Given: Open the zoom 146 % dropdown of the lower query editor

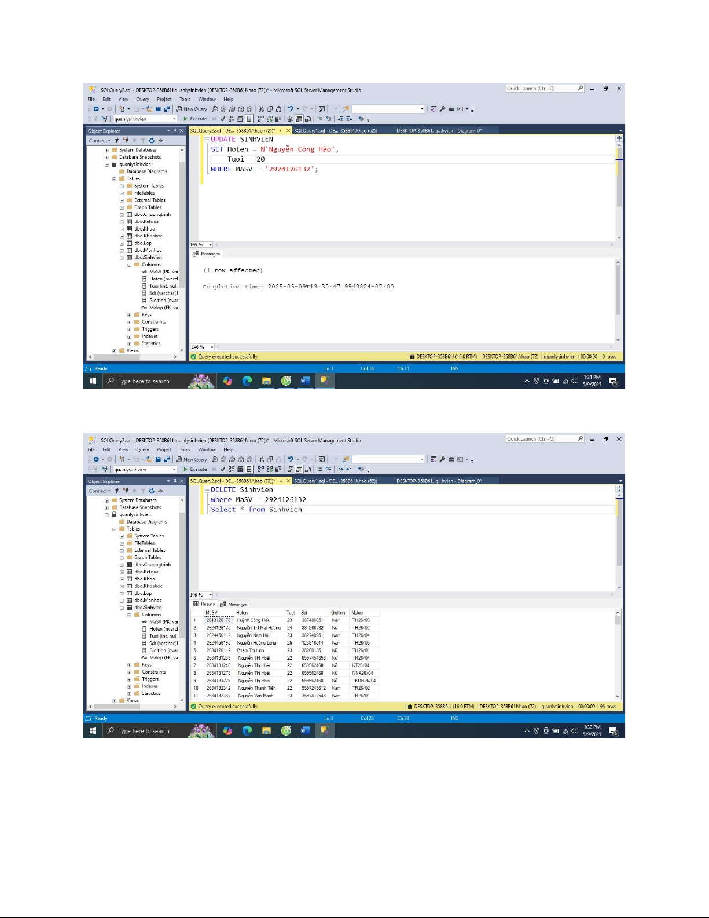Looking at the screenshot, I should tap(210, 595).
